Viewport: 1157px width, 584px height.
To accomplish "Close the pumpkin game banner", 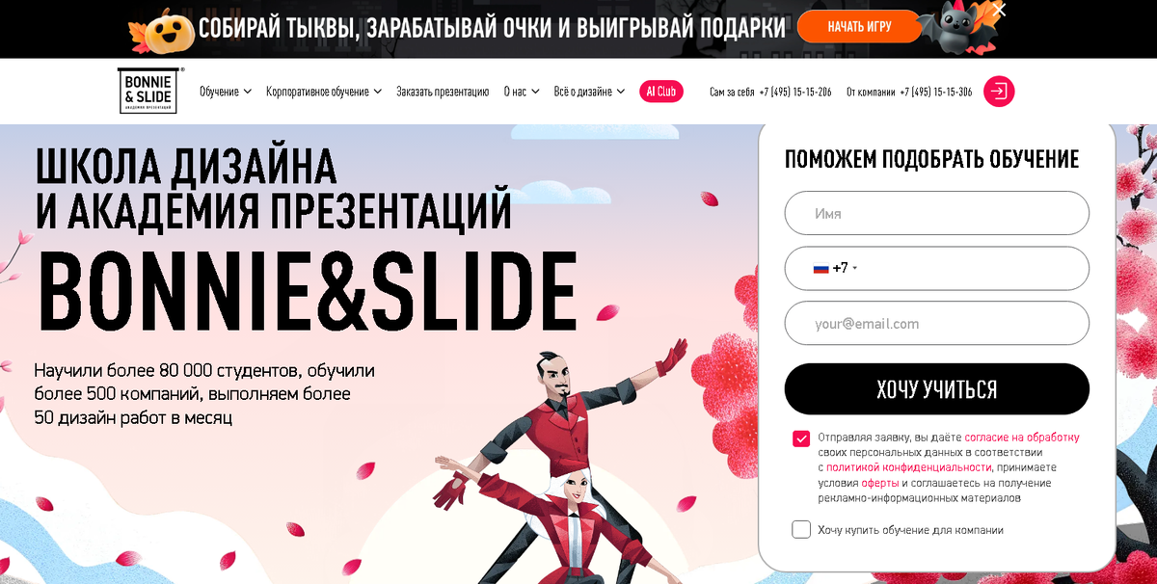I will click(x=1000, y=11).
